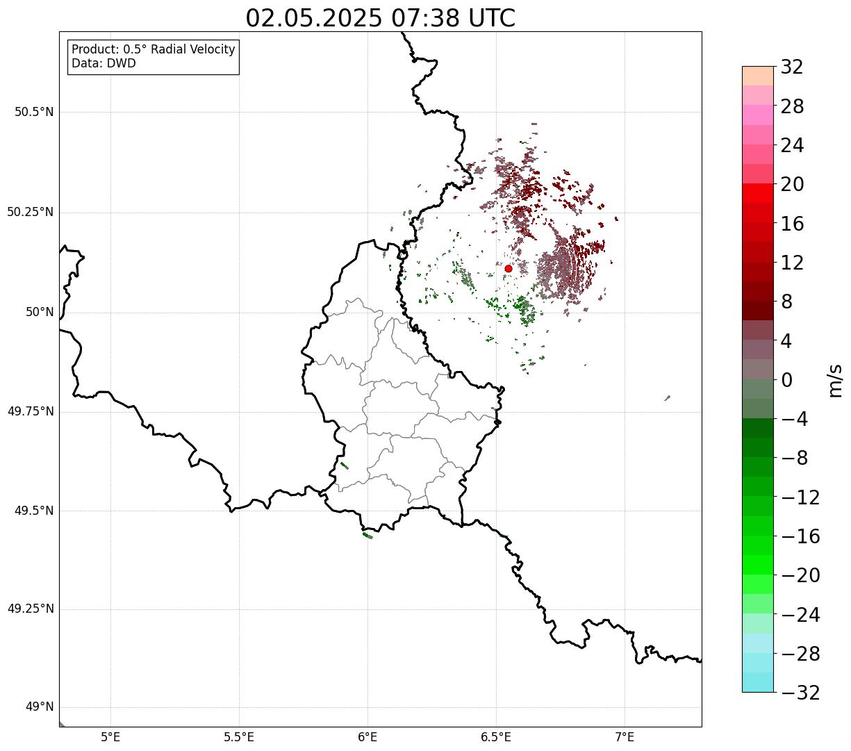Click the 6°E longitude label
851x751 pixels.
[367, 737]
